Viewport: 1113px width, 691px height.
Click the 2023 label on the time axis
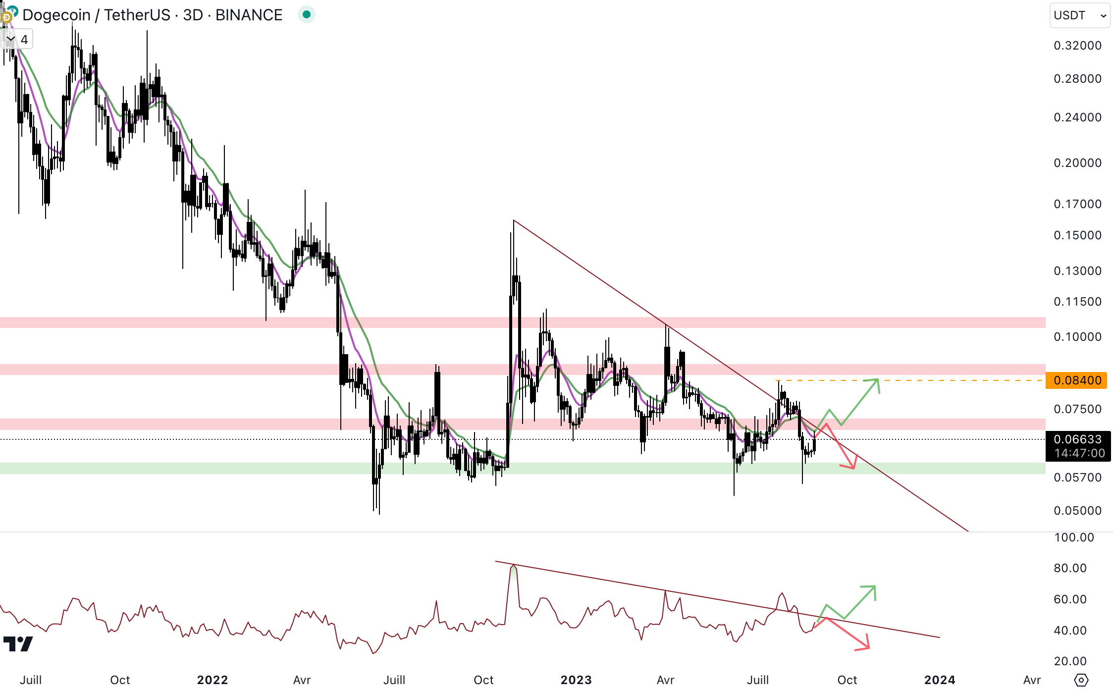click(576, 680)
